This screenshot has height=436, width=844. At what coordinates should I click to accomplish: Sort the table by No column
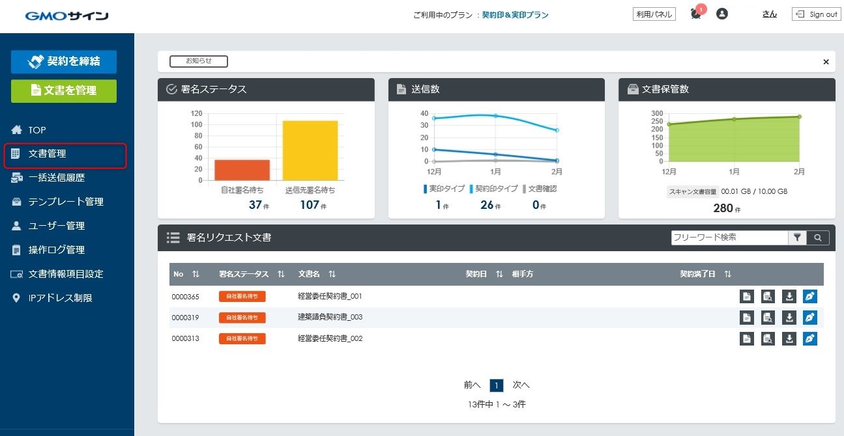pyautogui.click(x=196, y=274)
